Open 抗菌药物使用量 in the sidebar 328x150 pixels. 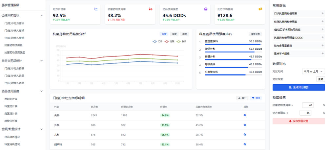13,45
